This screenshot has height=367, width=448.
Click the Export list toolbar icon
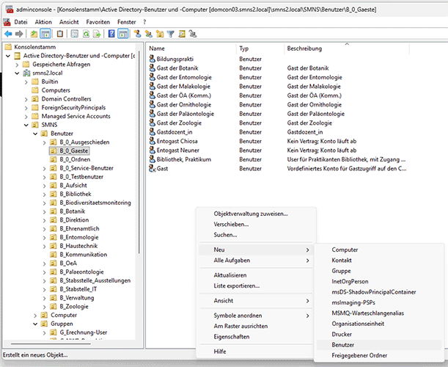(x=97, y=34)
